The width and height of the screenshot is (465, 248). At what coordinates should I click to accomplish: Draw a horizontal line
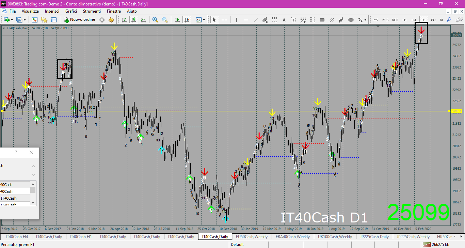click(x=246, y=20)
